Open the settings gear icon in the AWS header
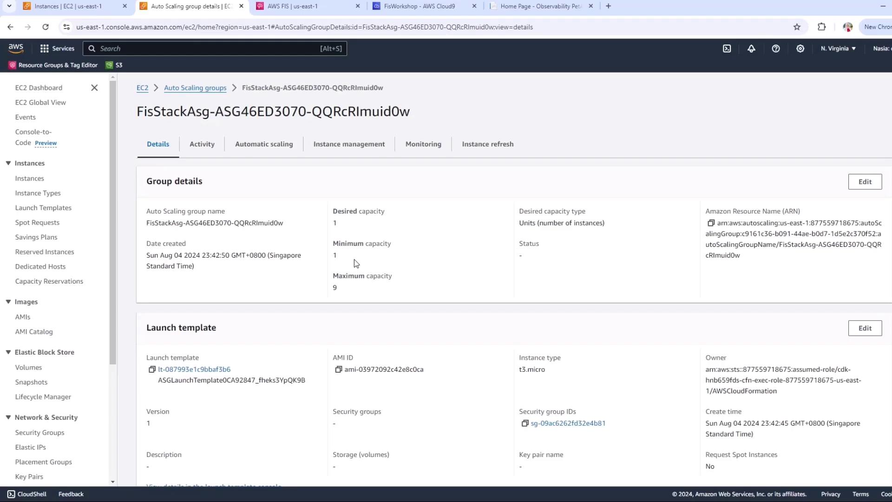The image size is (892, 502). pos(800,48)
